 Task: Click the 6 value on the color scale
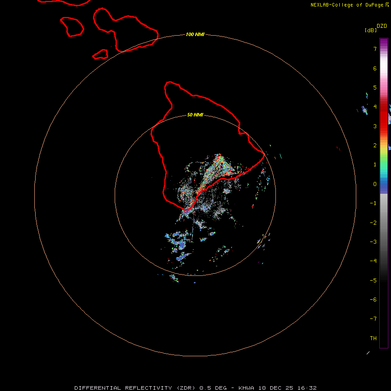[375, 68]
